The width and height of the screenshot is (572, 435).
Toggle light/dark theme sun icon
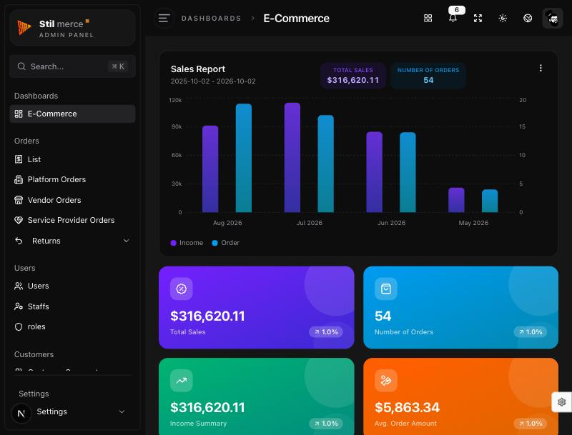[x=503, y=19]
